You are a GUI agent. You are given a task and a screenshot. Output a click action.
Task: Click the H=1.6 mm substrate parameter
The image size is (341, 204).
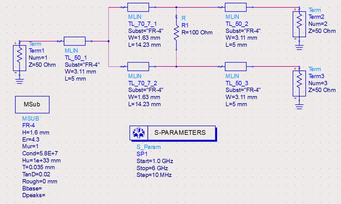tap(36, 133)
